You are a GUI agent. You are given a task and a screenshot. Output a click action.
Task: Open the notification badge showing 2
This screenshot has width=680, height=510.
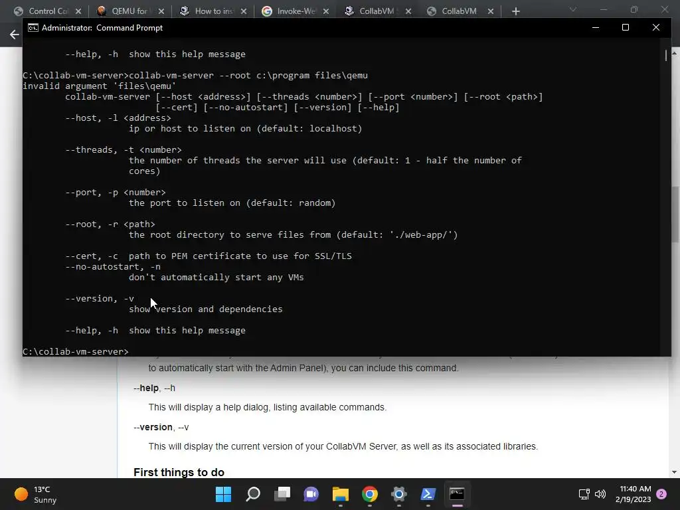pos(661,494)
